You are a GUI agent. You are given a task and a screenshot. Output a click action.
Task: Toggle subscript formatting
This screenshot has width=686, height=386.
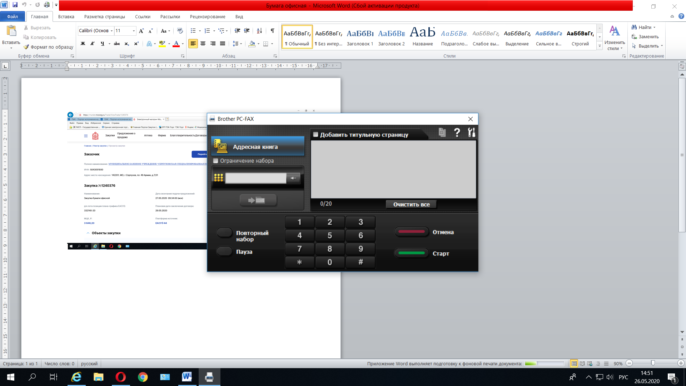click(x=126, y=44)
